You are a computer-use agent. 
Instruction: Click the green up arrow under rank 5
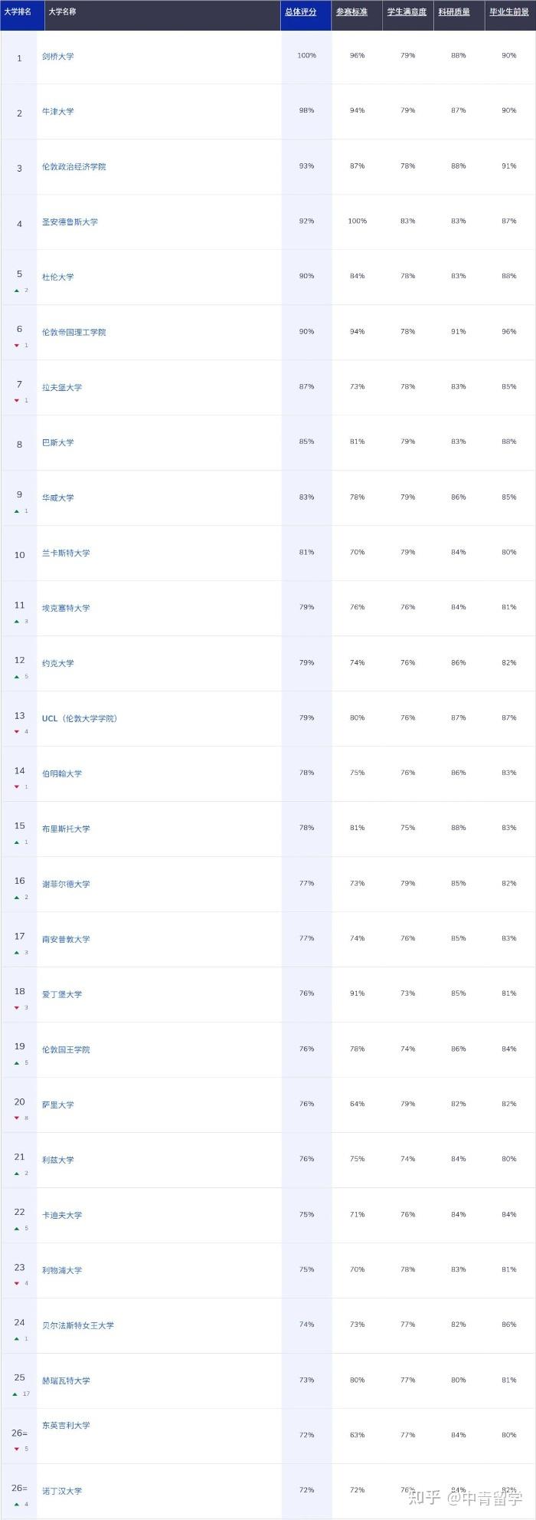16,291
